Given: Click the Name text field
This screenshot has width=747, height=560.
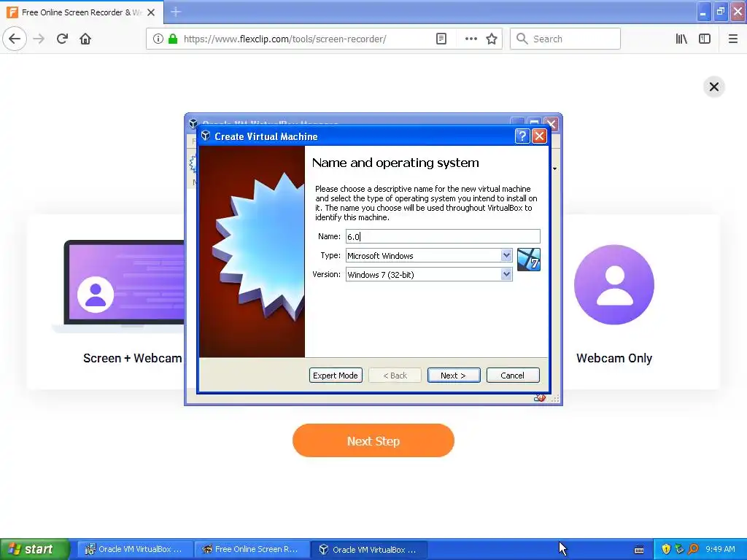Looking at the screenshot, I should click(x=443, y=236).
